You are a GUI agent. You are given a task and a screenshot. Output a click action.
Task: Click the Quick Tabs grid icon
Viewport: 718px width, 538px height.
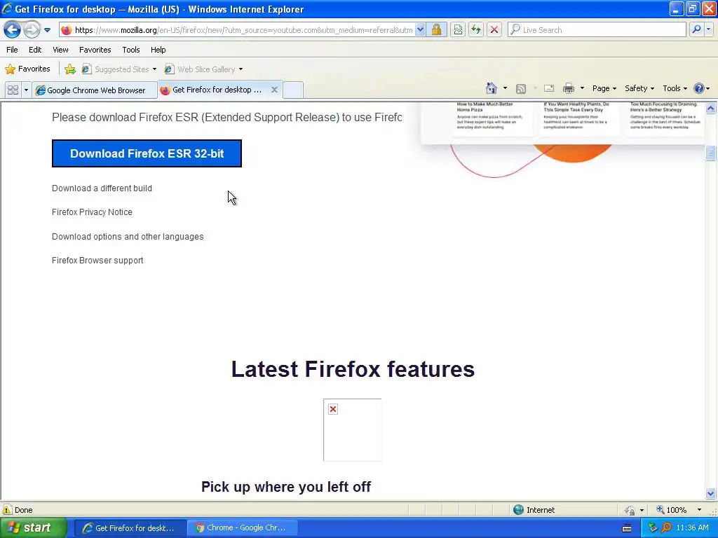(13, 90)
